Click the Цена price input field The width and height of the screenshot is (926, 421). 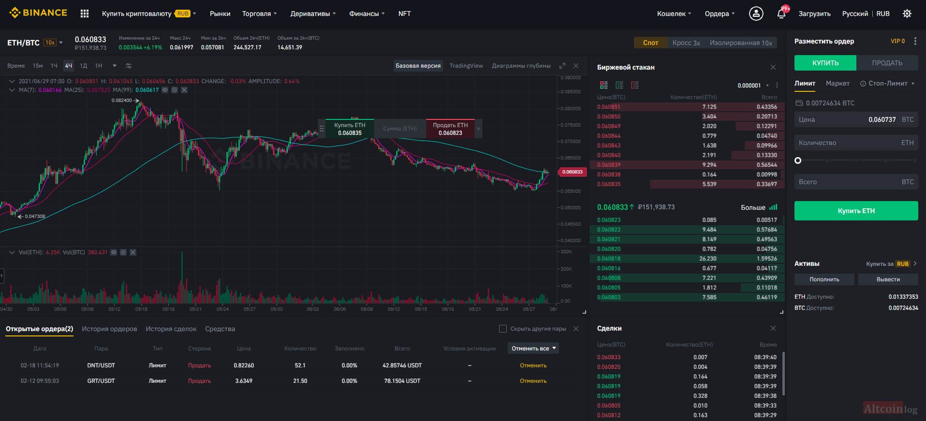click(856, 119)
